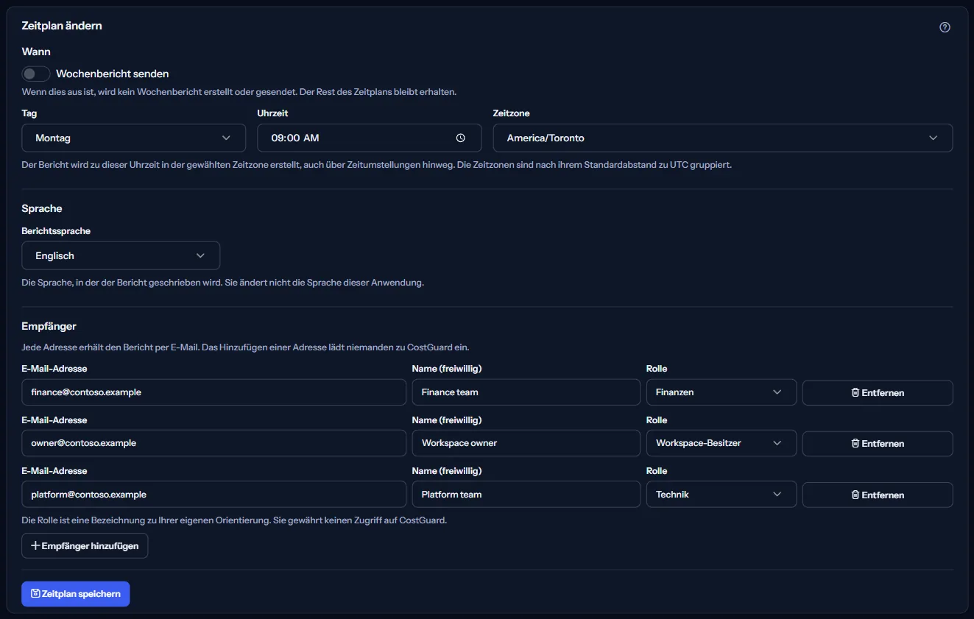
Task: Click the Uhrzeit field showing 09:00 AM
Action: [370, 138]
